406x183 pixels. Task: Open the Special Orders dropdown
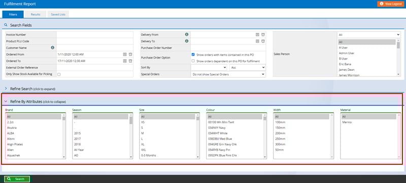click(x=228, y=74)
